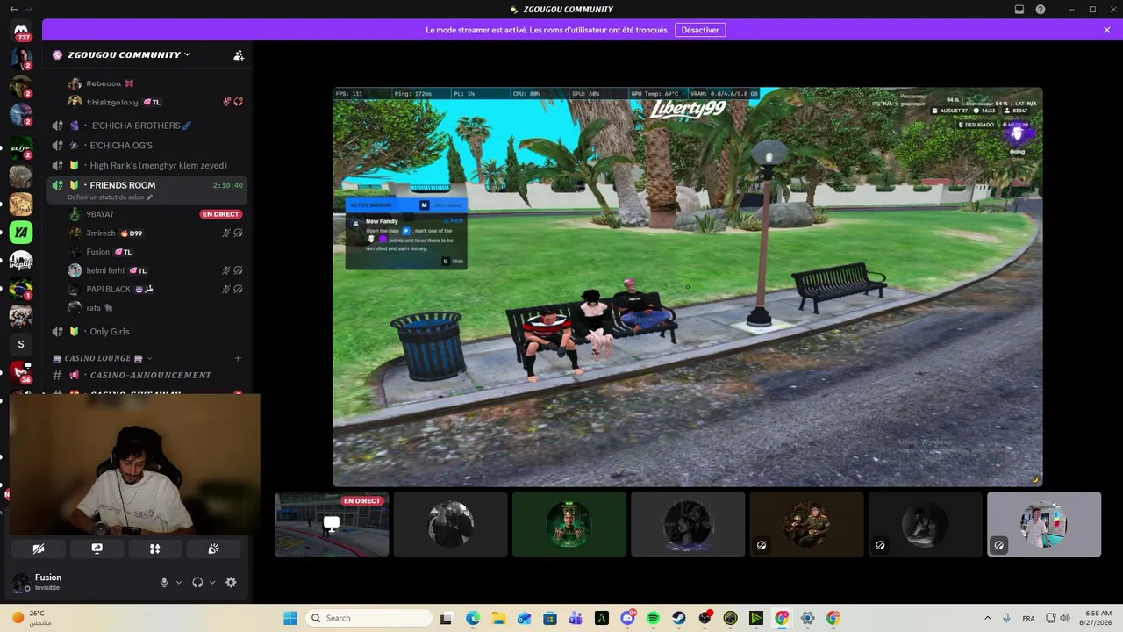Open Microsoft Teams from the taskbar

pos(576,618)
